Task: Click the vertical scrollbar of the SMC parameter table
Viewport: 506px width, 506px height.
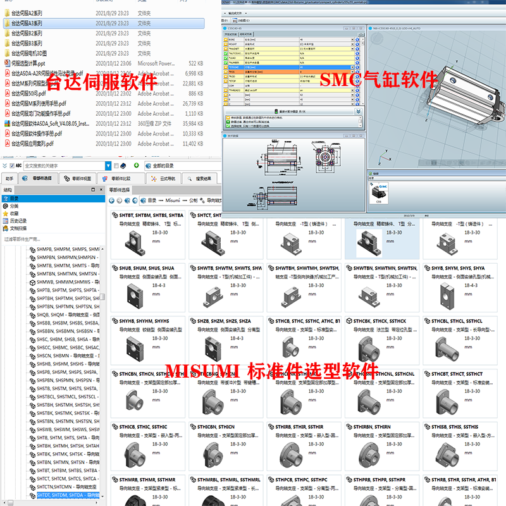Action: pos(362,71)
